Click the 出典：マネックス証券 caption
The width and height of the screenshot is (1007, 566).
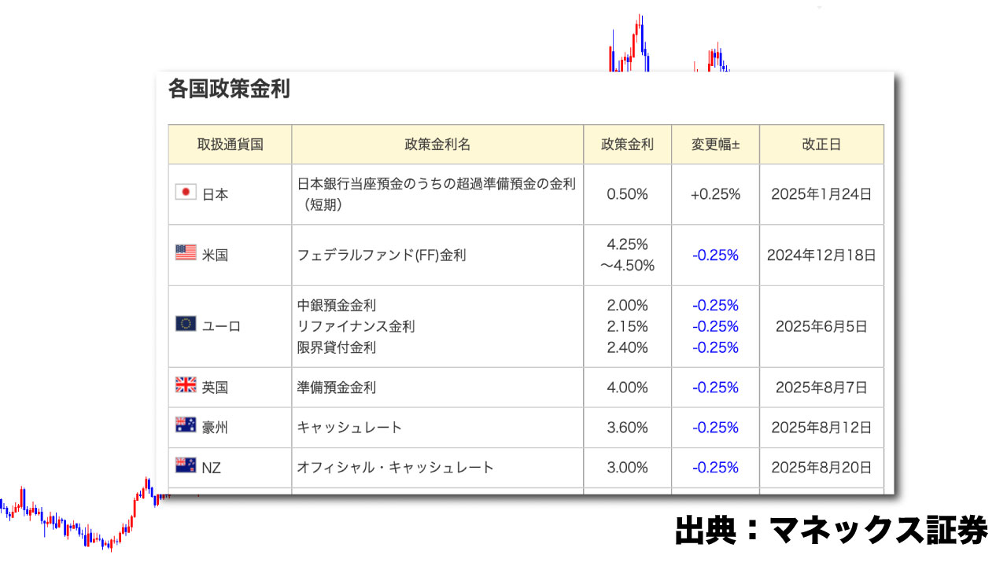tap(832, 531)
